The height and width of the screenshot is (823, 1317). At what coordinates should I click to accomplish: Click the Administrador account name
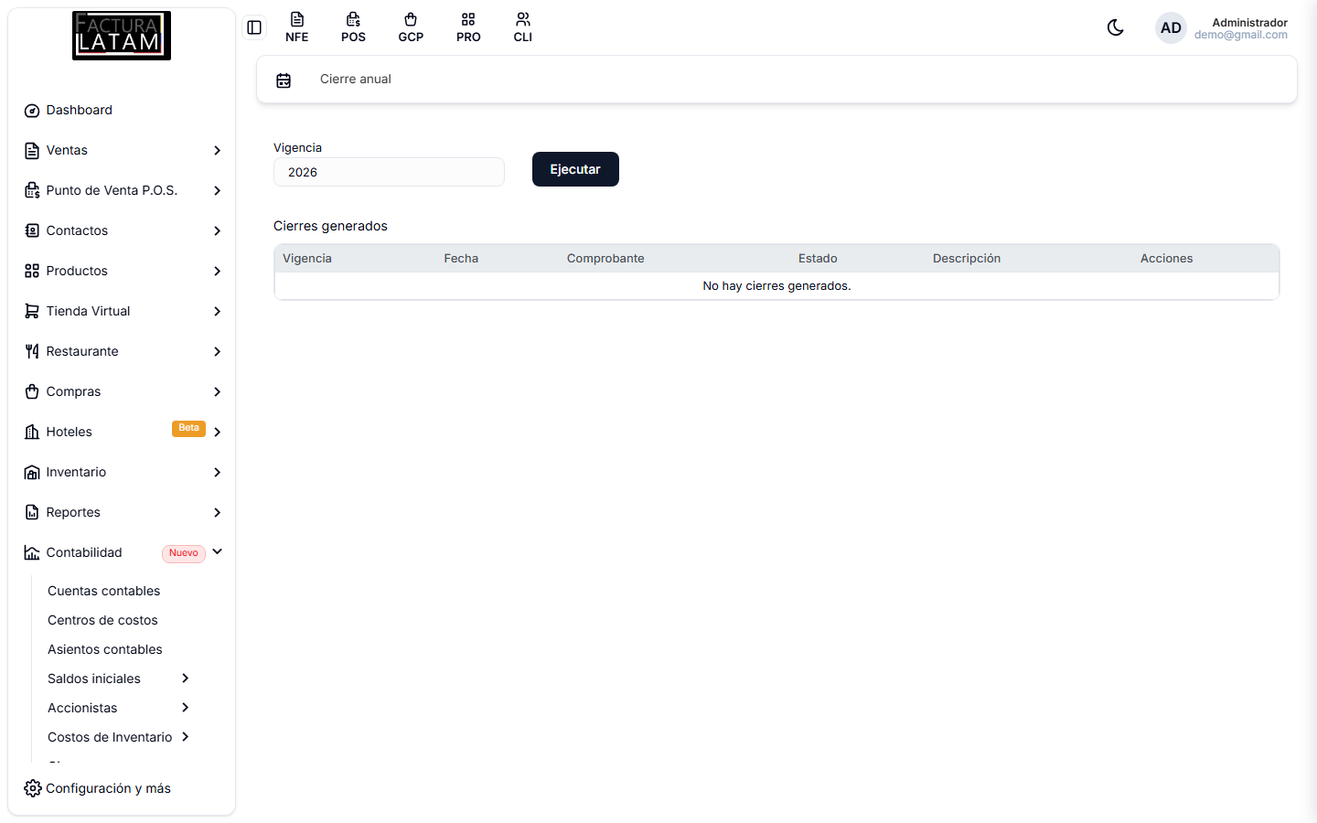(1249, 22)
